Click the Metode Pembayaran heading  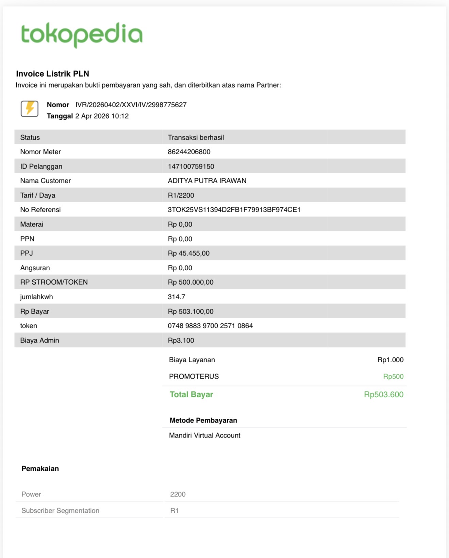pos(203,420)
